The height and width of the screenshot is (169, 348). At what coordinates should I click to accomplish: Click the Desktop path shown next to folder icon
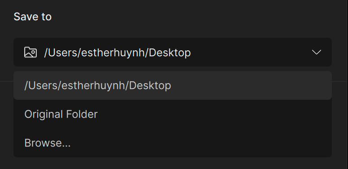click(x=117, y=53)
